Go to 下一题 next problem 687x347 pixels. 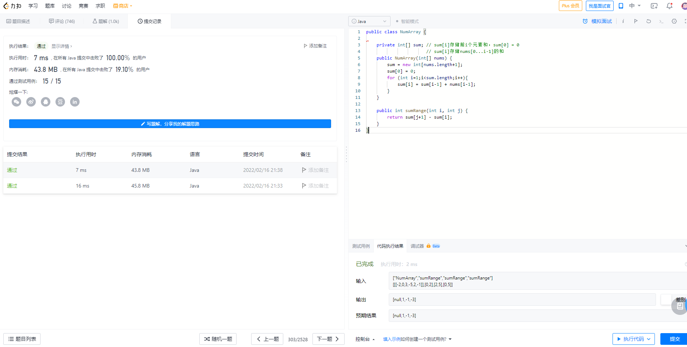point(328,339)
